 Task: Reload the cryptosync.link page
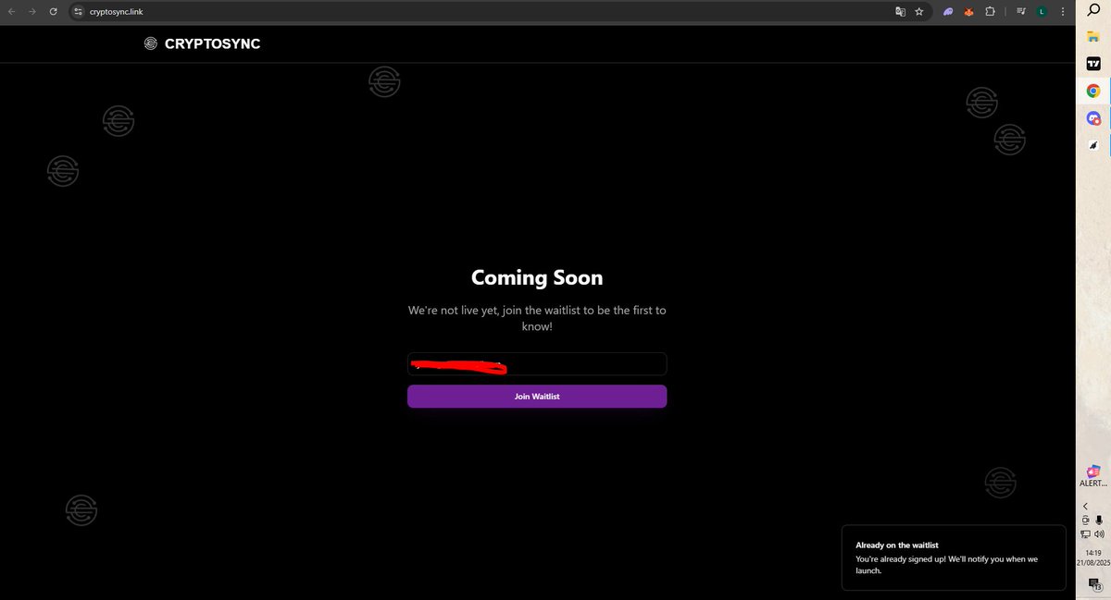coord(53,12)
